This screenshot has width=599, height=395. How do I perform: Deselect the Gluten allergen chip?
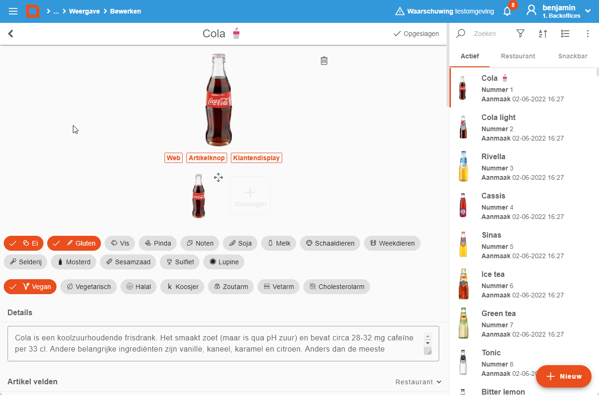tap(74, 243)
